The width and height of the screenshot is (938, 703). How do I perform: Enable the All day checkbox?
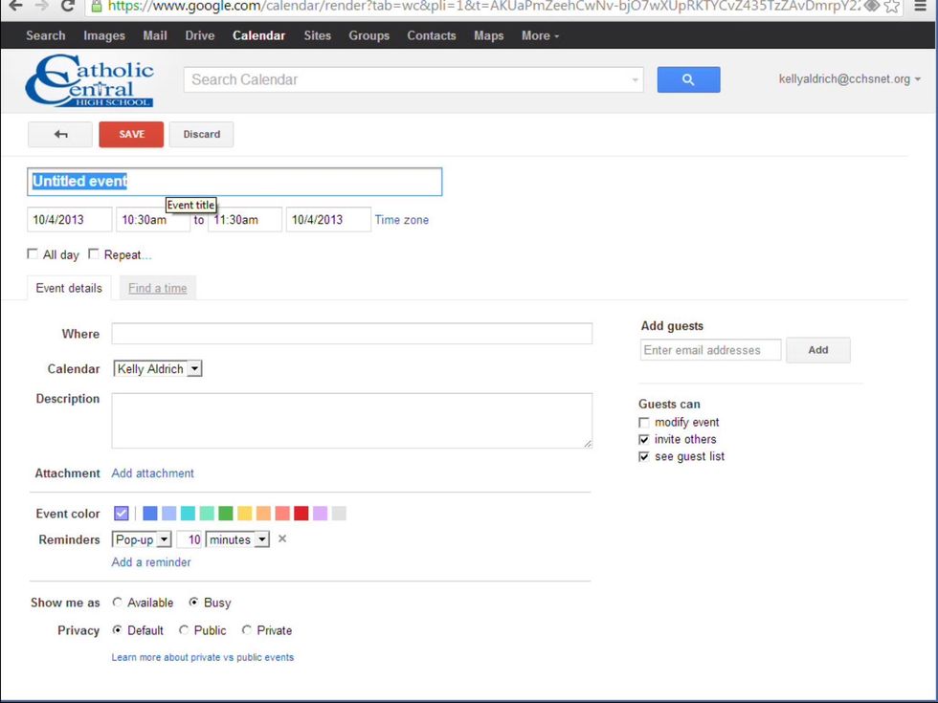coord(33,254)
